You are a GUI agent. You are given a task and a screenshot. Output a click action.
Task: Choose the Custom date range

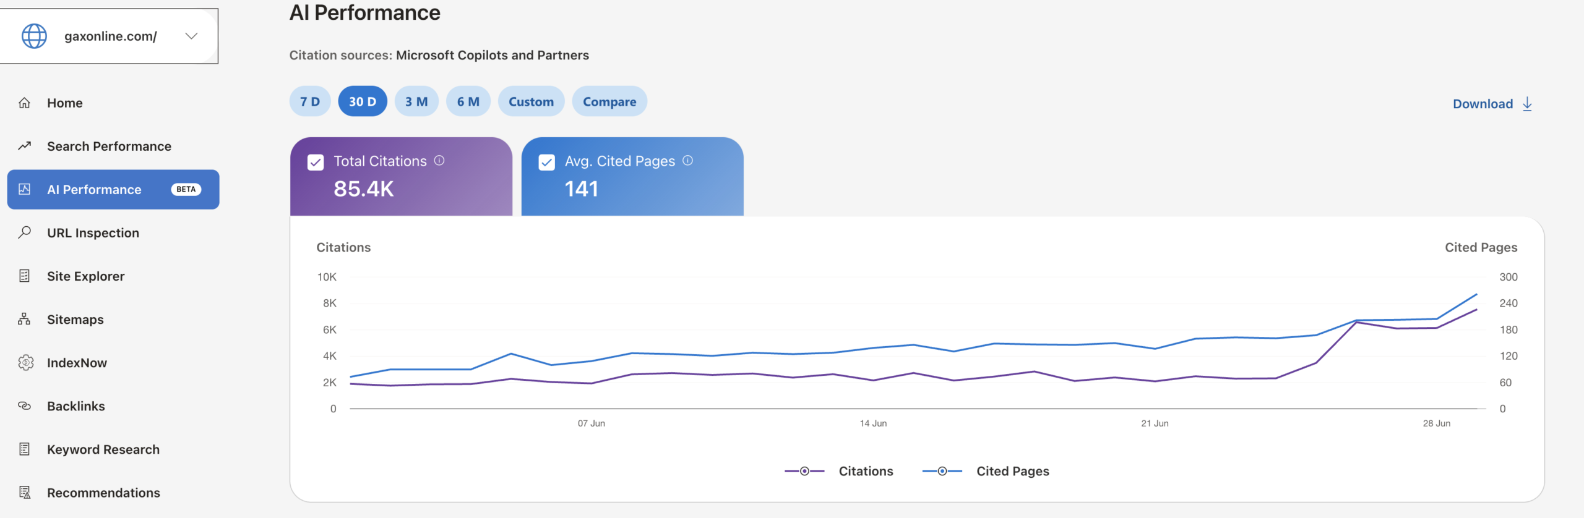click(531, 101)
